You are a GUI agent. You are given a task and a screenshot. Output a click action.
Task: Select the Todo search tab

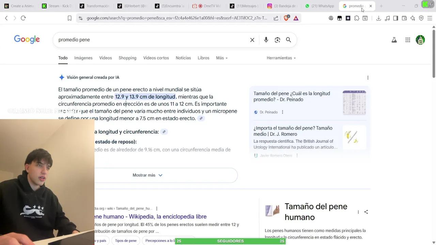coord(63,58)
